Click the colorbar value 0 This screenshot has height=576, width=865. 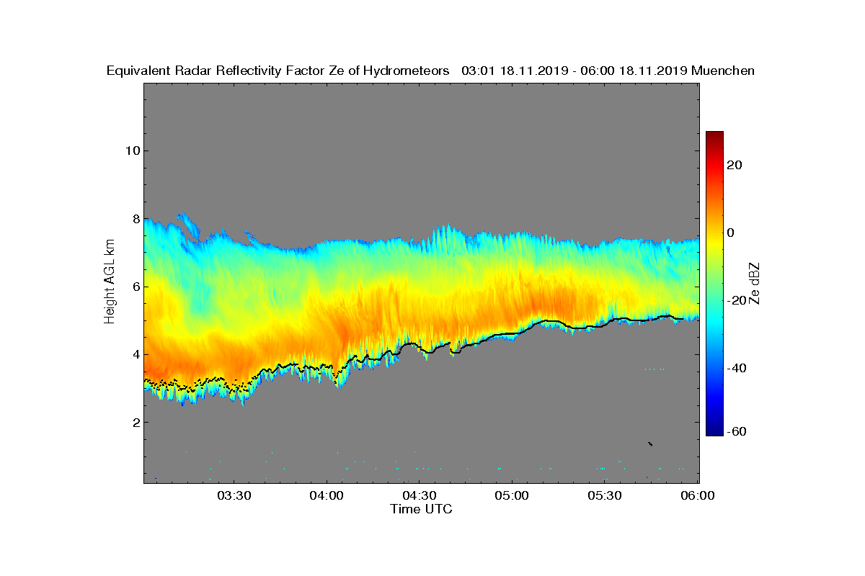point(731,233)
